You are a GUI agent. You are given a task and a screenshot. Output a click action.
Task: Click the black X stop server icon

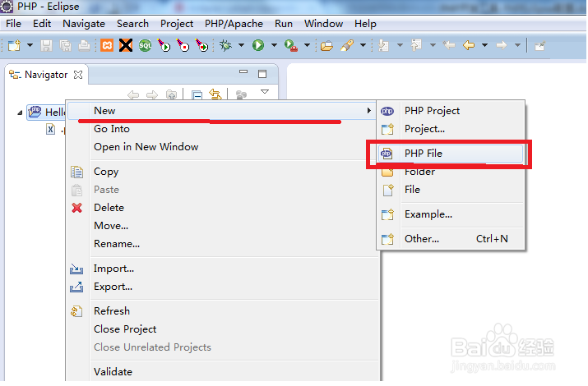pos(126,46)
